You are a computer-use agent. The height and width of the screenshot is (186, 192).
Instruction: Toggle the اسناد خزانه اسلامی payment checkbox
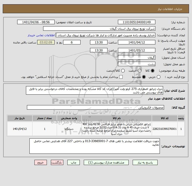tap(121, 77)
